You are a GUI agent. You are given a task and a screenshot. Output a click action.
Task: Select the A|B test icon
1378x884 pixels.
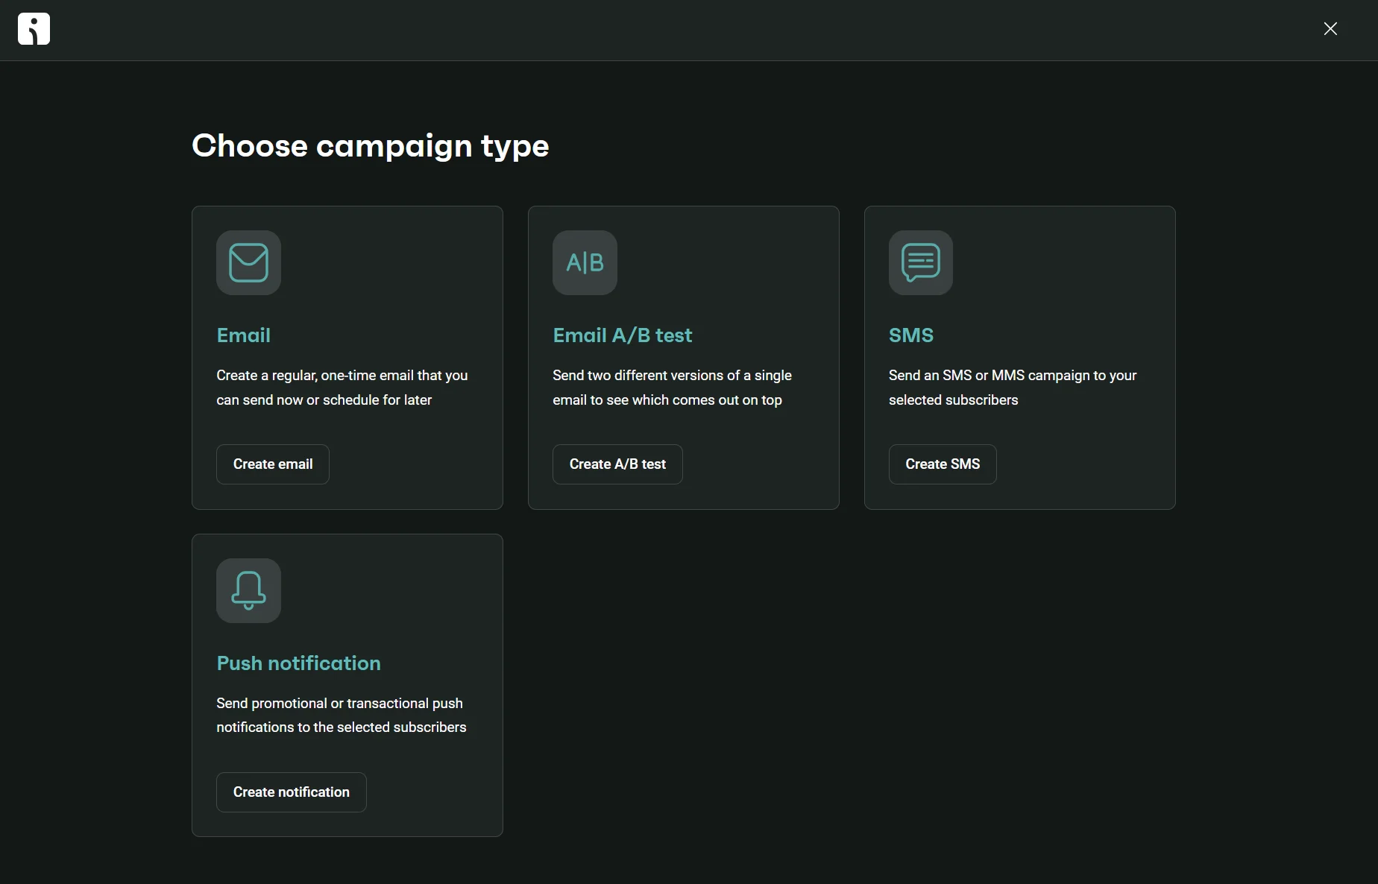(585, 262)
